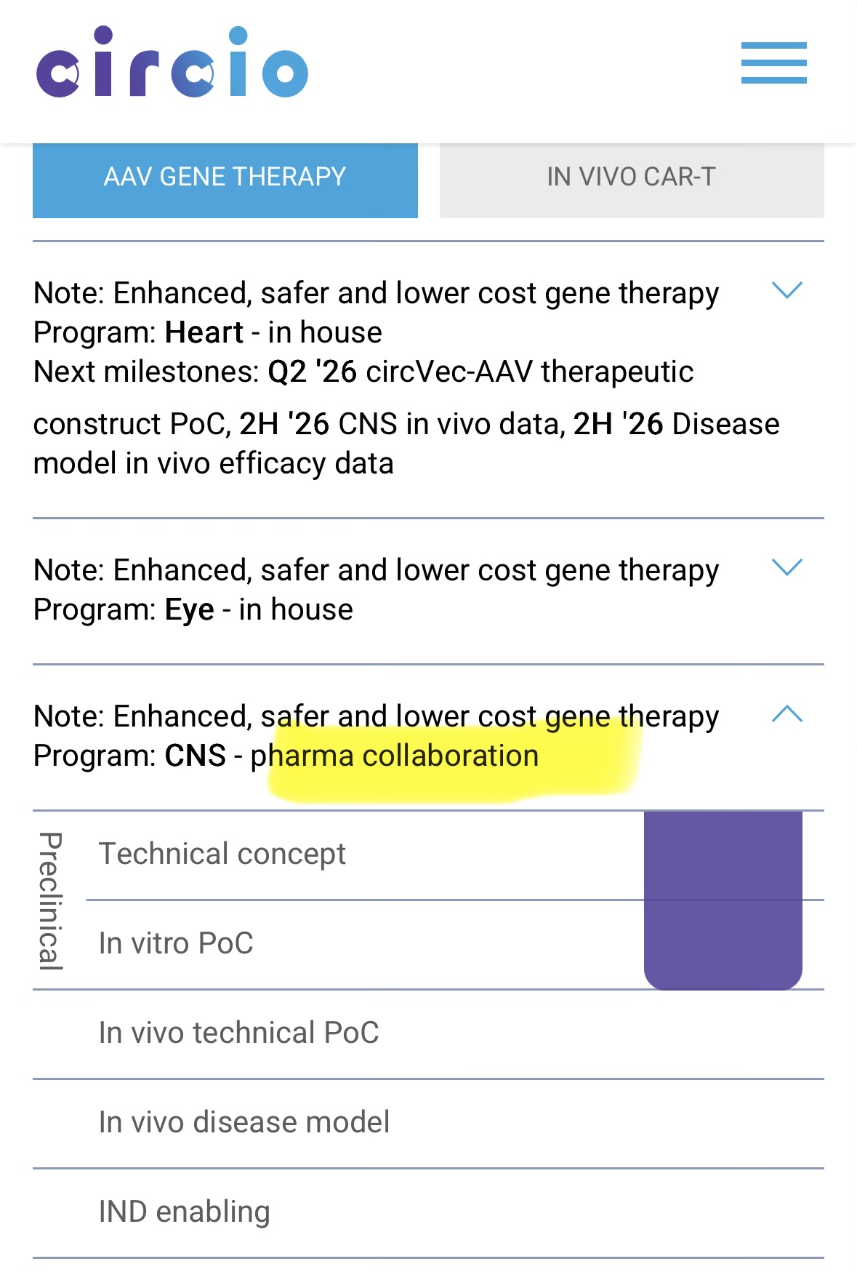Click the purple progress bar
Screen dimensions: 857x1272
(723, 900)
